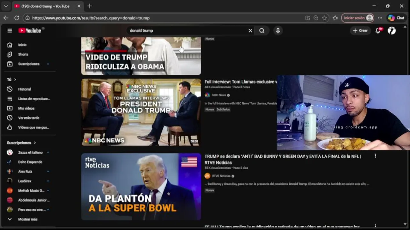Image resolution: width=410 pixels, height=230 pixels.
Task: Click Subtítulos badge on NBC video
Action: pyautogui.click(x=223, y=110)
